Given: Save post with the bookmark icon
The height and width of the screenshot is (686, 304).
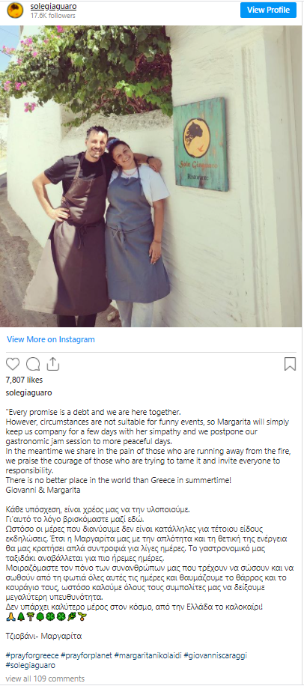Looking at the screenshot, I should tap(290, 364).
